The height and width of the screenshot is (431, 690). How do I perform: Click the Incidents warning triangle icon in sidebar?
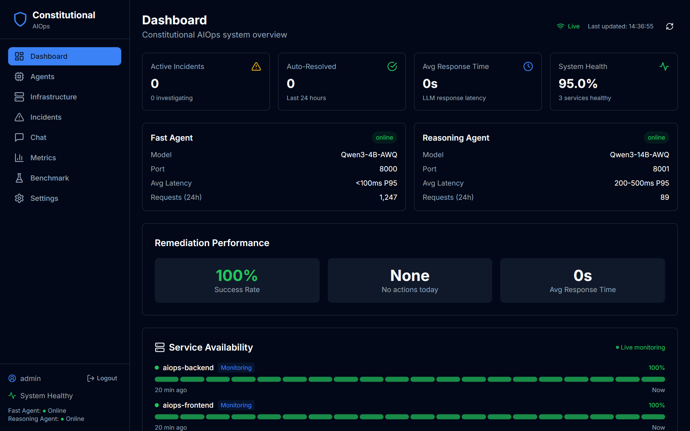click(x=19, y=117)
